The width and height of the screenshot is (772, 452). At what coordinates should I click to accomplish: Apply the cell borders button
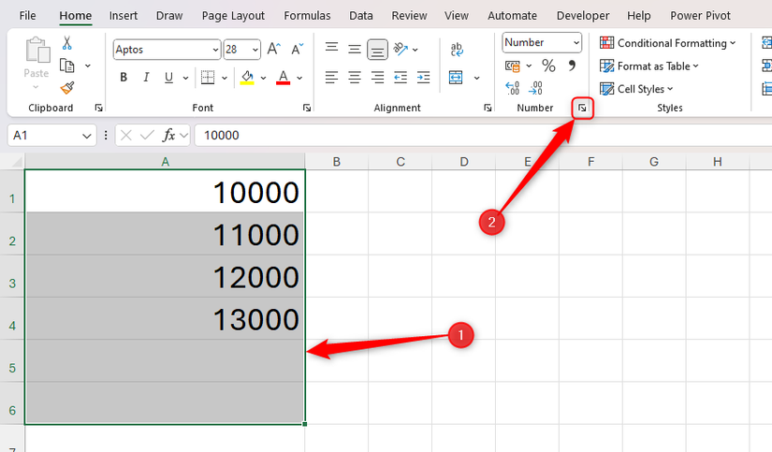click(208, 78)
